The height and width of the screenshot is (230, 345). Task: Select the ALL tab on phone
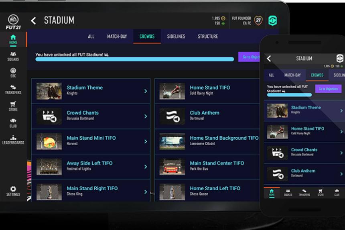pos(272,75)
